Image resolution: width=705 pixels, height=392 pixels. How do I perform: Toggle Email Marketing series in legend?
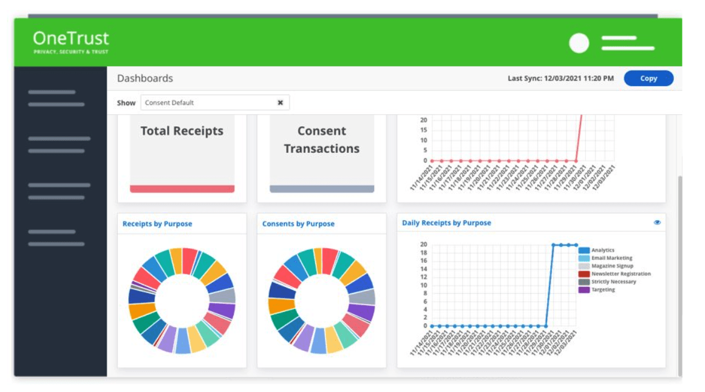(611, 258)
